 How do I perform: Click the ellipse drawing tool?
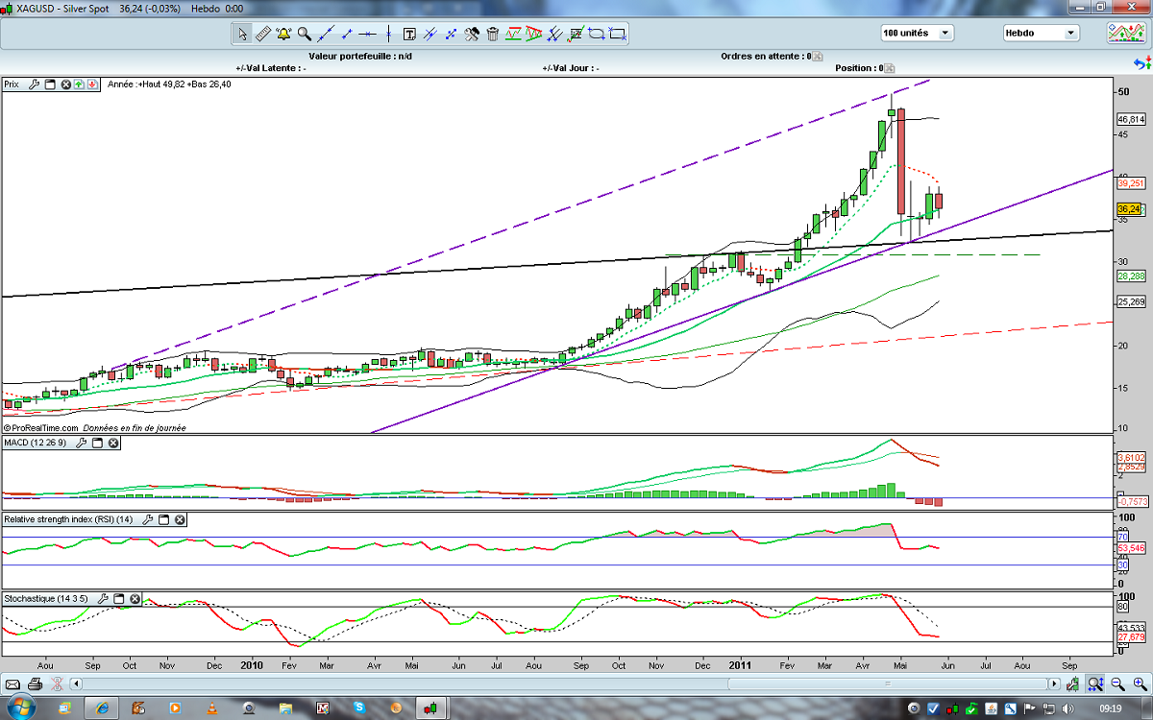click(x=597, y=35)
